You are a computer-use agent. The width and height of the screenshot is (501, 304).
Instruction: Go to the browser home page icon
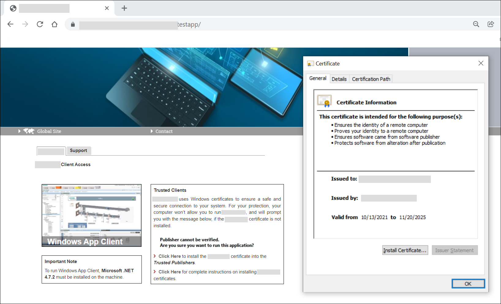pyautogui.click(x=55, y=24)
